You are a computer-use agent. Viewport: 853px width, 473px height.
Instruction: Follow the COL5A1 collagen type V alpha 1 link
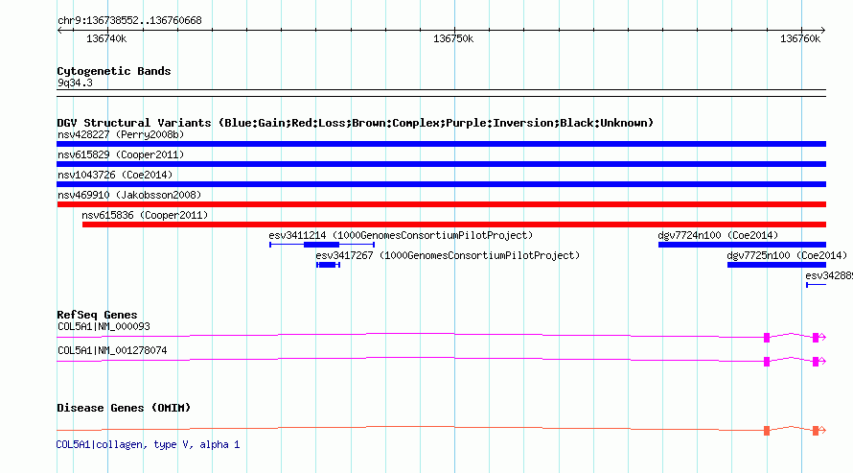click(x=148, y=444)
